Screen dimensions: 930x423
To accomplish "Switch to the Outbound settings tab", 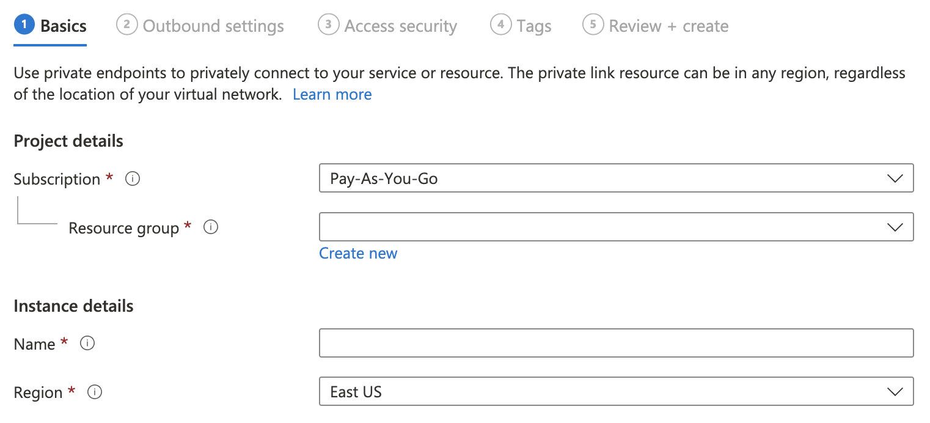I will point(213,25).
